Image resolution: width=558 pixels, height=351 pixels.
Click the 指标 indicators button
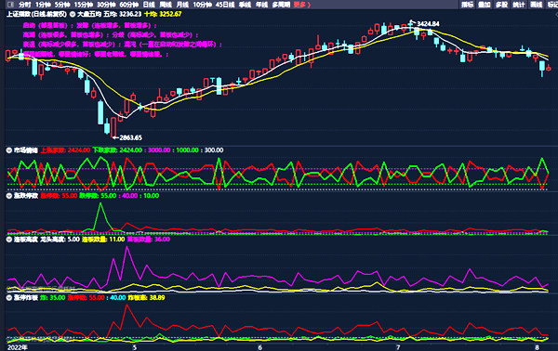click(467, 5)
